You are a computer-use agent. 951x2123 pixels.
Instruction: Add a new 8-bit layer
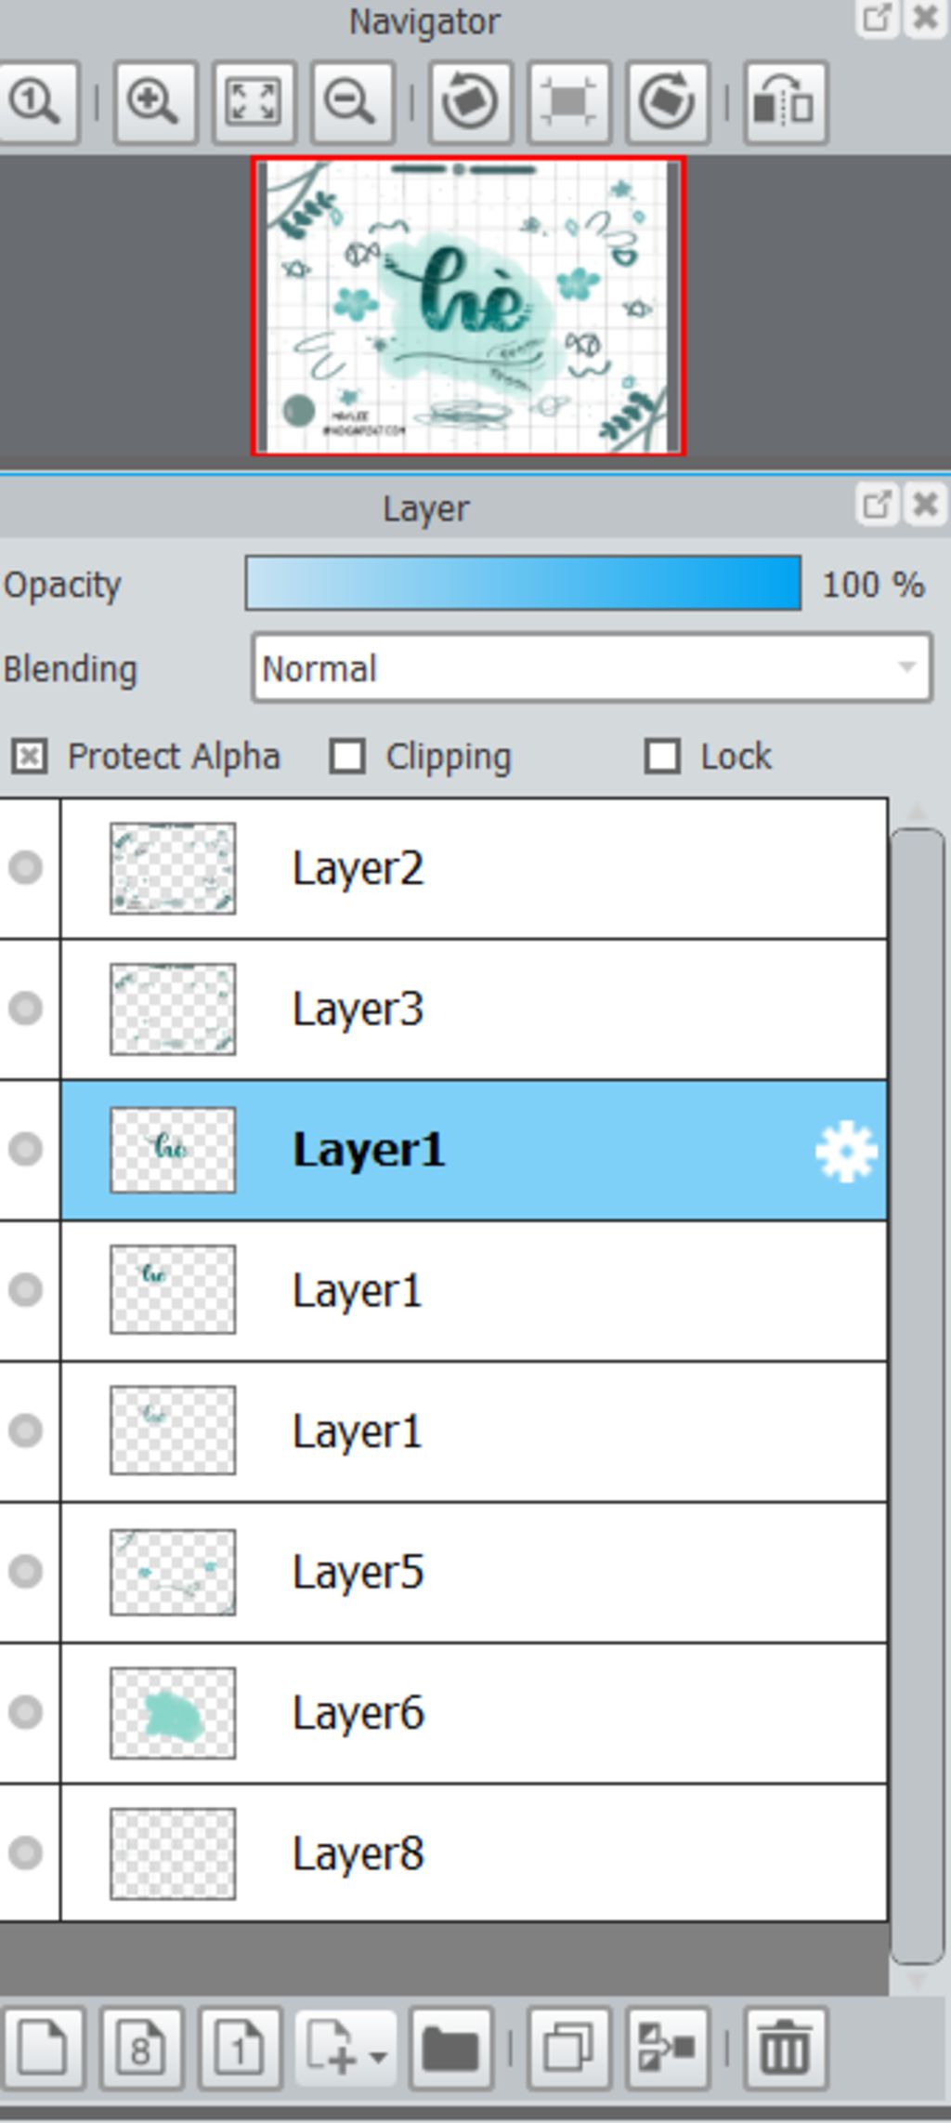pos(141,2050)
